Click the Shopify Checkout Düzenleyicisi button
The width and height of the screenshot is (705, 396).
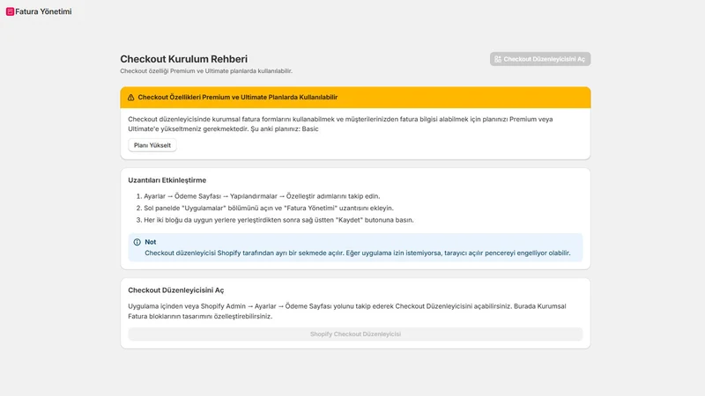click(x=355, y=334)
